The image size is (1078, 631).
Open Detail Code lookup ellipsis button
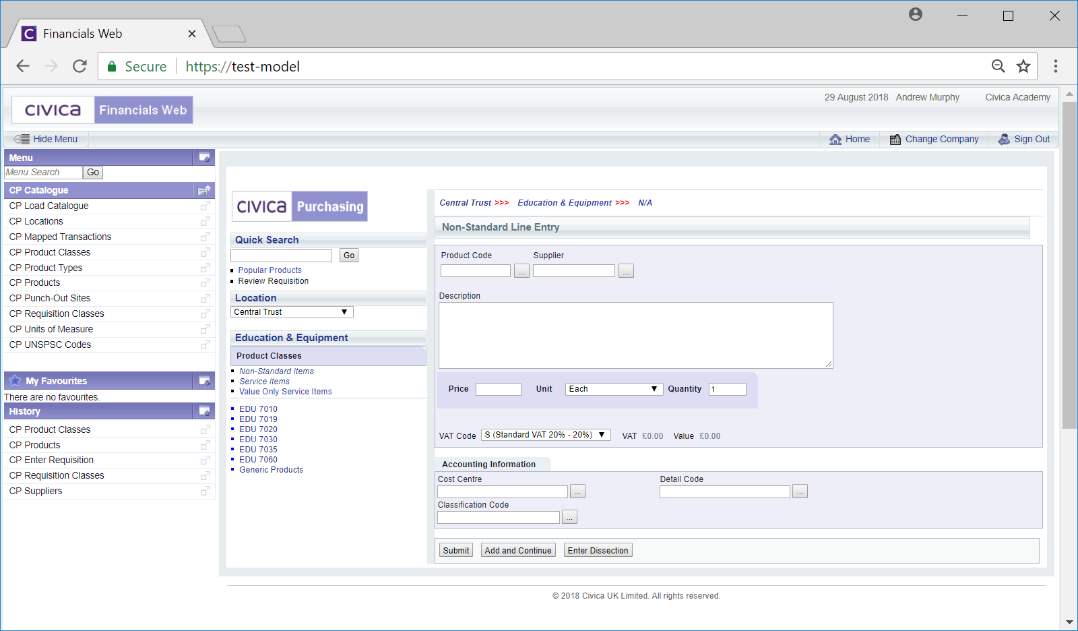tap(800, 491)
